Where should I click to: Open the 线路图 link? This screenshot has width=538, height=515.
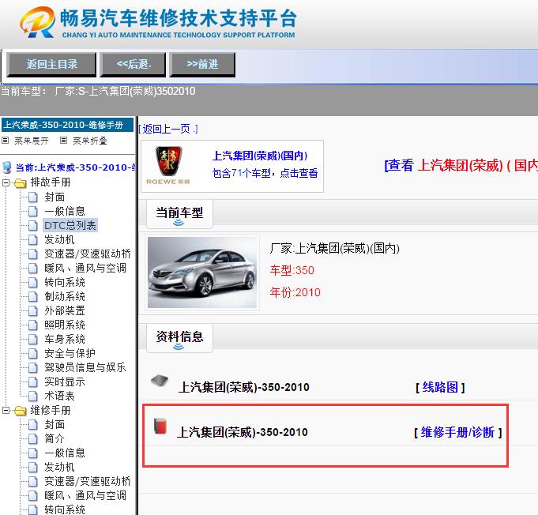click(440, 387)
